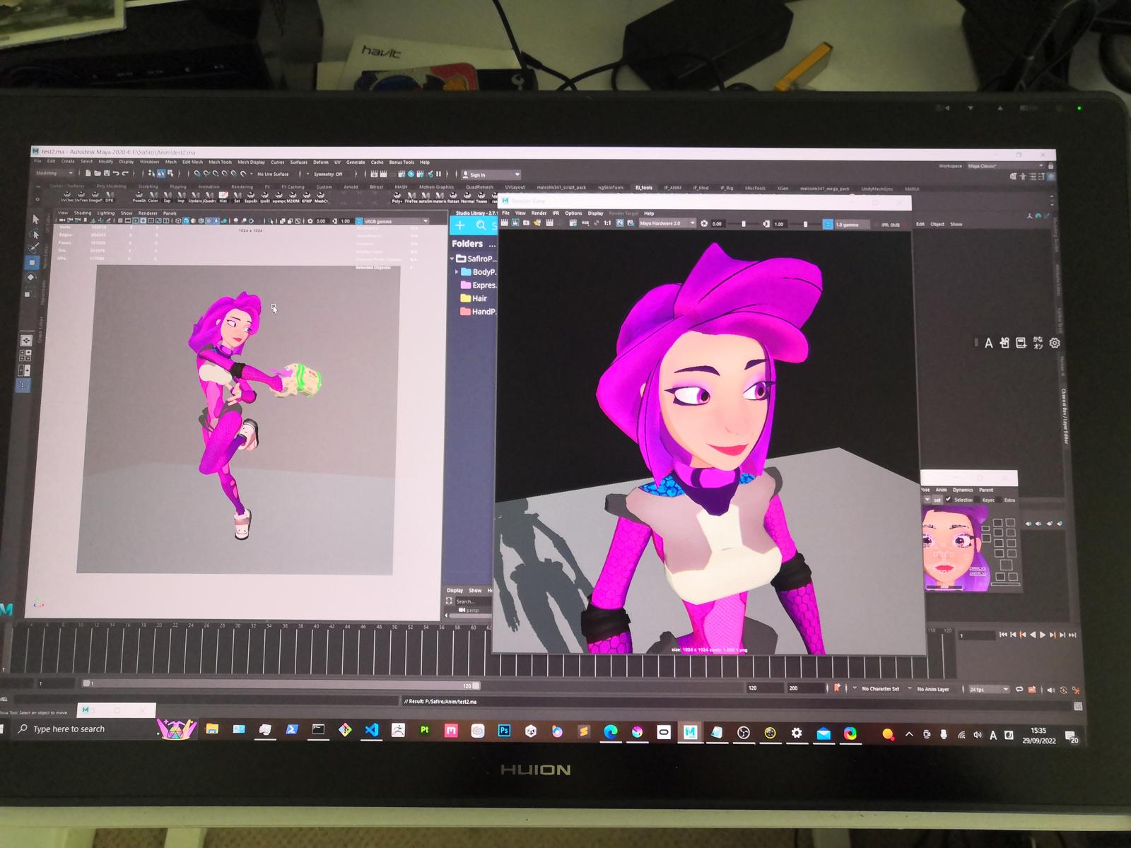This screenshot has height=848, width=1131.
Task: Expand the BodyP folder in Studio Library
Action: 457,271
